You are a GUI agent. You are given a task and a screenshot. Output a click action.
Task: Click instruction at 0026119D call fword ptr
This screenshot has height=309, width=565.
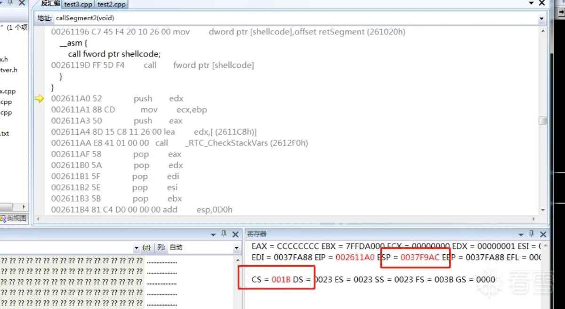coord(153,65)
